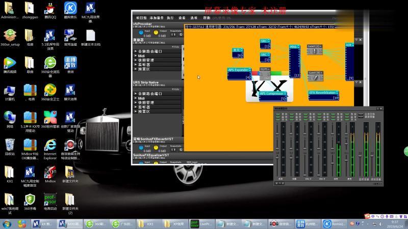Viewport: 408px width, 229px height.
Task: Click the GainX [8] knob module
Action: pos(315,76)
